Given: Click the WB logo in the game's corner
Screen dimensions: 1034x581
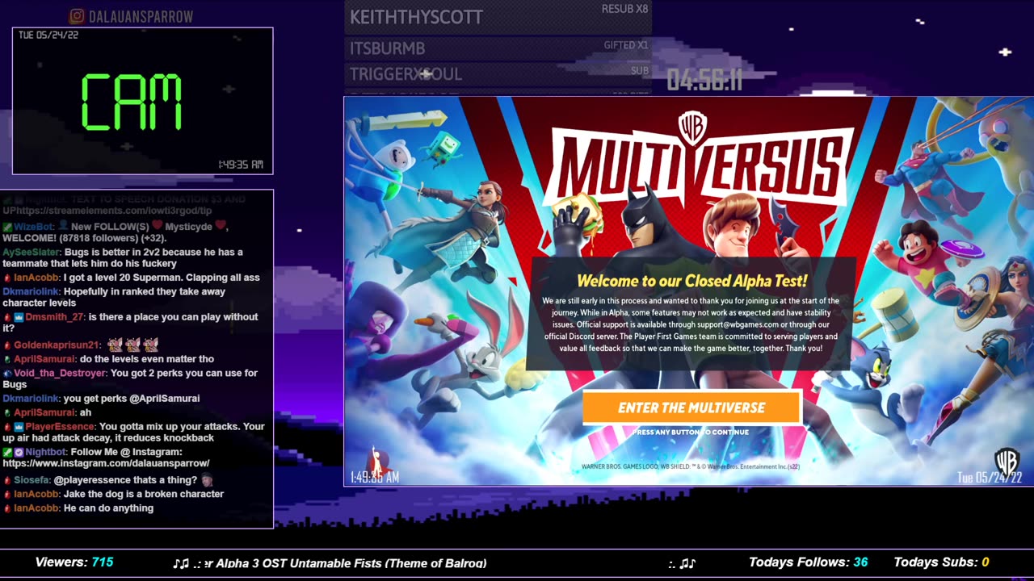Looking at the screenshot, I should pyautogui.click(x=1007, y=462).
